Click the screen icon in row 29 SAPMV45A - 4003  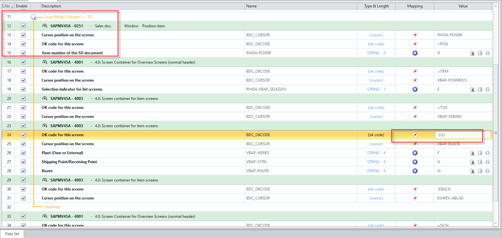45,180
